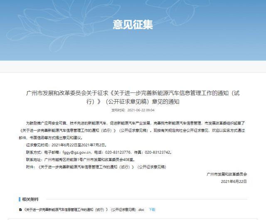266x220 pixels.
Task: Click the document file icon beside the attachment
Action: (20, 210)
